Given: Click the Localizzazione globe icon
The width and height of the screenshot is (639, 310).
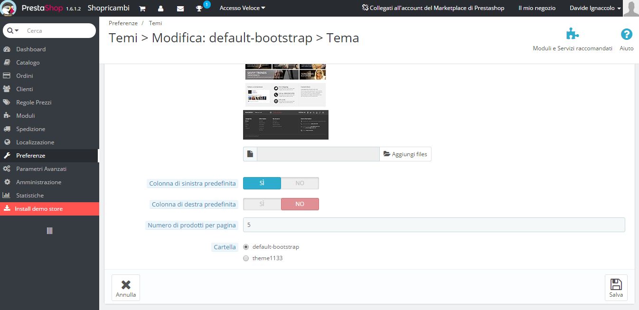Looking at the screenshot, I should click(7, 142).
